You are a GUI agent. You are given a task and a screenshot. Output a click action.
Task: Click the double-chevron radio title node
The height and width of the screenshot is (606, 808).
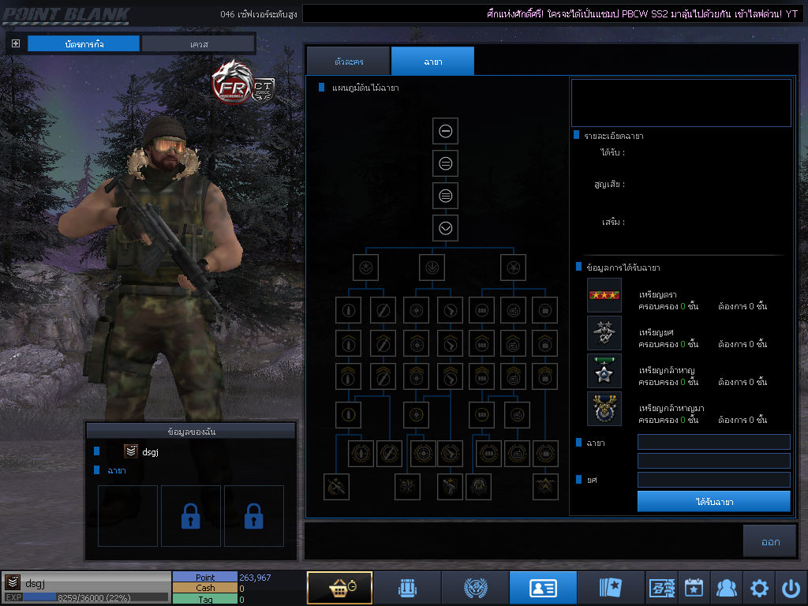point(513,376)
